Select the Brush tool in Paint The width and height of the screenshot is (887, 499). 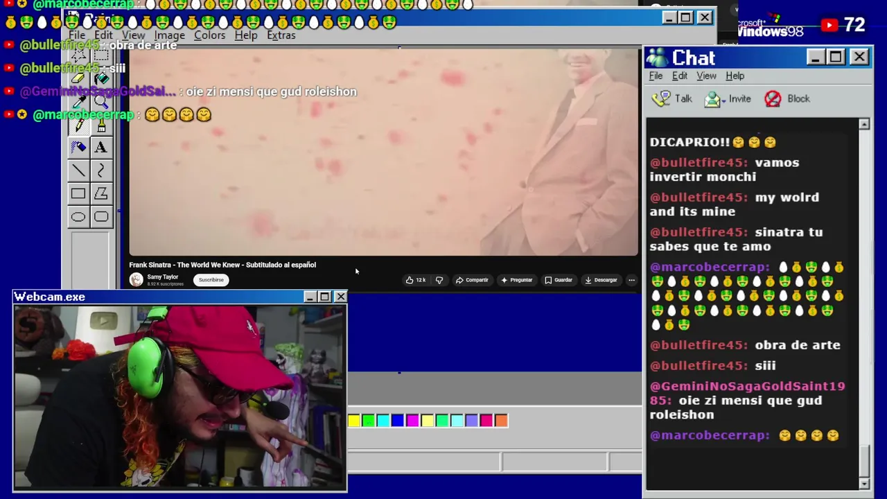click(x=101, y=125)
